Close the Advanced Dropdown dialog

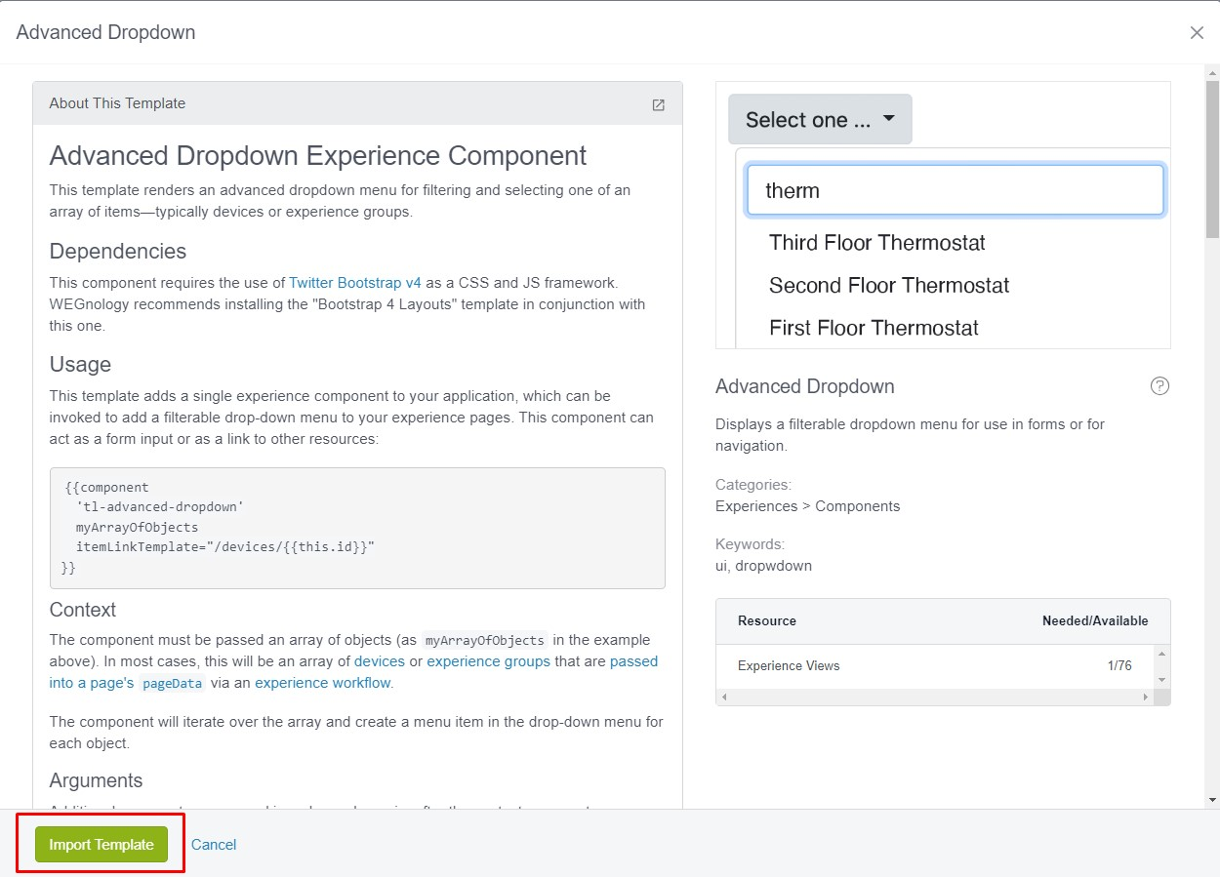(x=1197, y=32)
